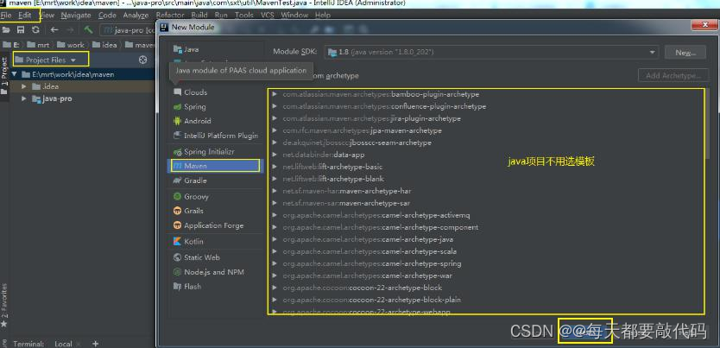The image size is (720, 348).
Task: Pick the Spring Initializr module type
Action: pos(204,151)
